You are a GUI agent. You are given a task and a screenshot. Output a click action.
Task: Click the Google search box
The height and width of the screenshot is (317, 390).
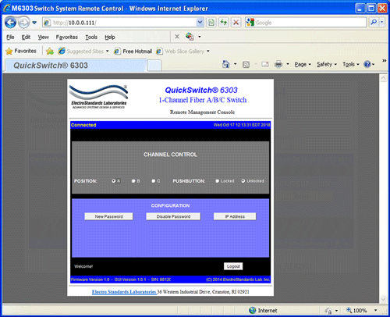pos(306,23)
